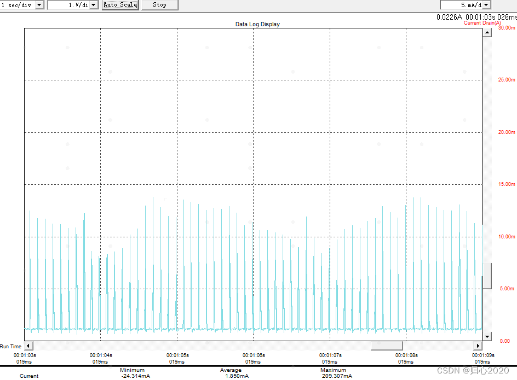Open the 1 sec/div time scale dropdown
The image size is (517, 380).
39,5
